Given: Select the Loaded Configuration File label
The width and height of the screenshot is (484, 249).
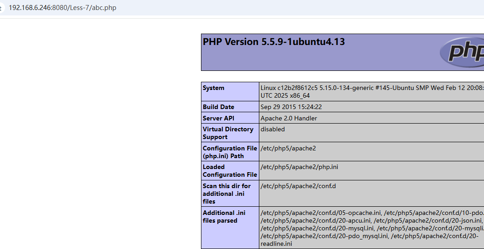Looking at the screenshot, I should 230,171.
